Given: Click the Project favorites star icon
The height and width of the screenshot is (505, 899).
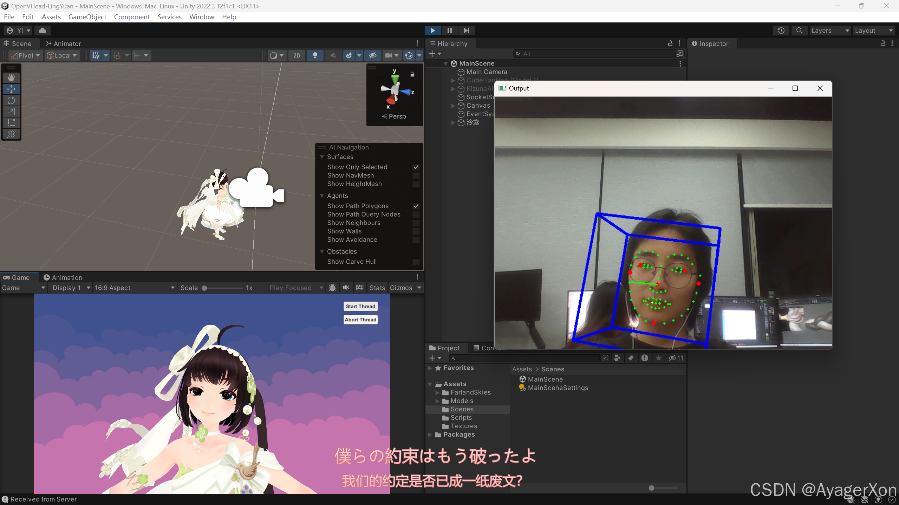Looking at the screenshot, I should click(659, 358).
